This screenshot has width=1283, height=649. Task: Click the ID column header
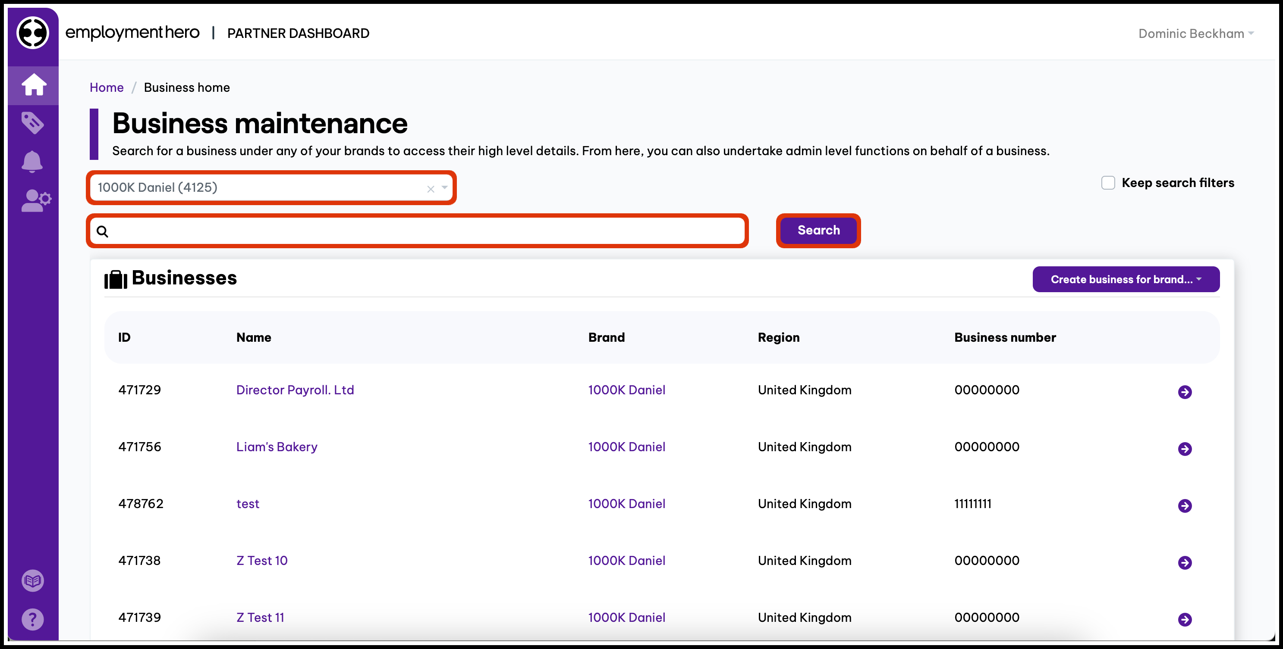click(125, 337)
